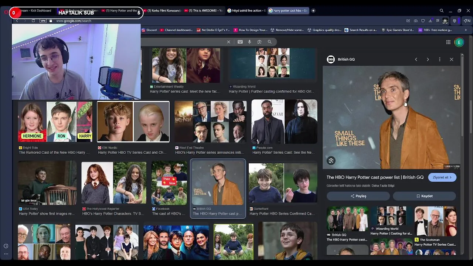The width and height of the screenshot is (473, 266).
Task: Open the browser tab search icon
Action: tap(442, 11)
